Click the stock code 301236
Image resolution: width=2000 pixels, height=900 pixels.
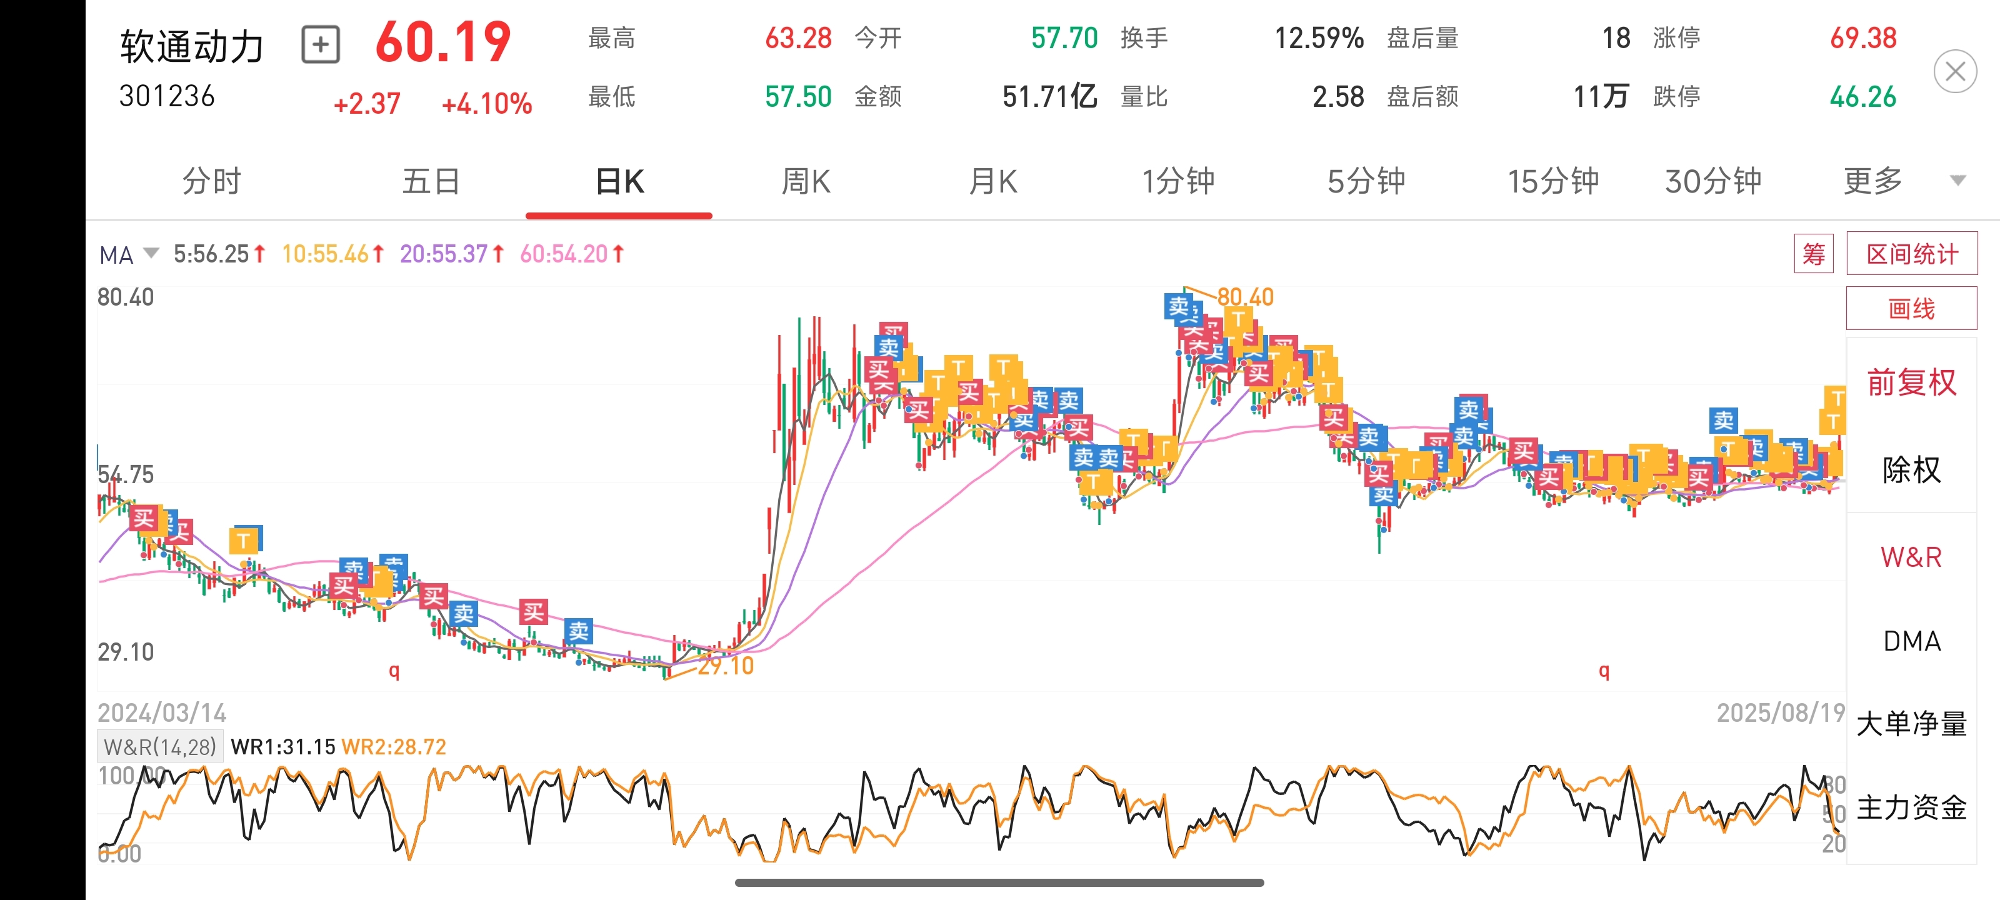point(166,96)
